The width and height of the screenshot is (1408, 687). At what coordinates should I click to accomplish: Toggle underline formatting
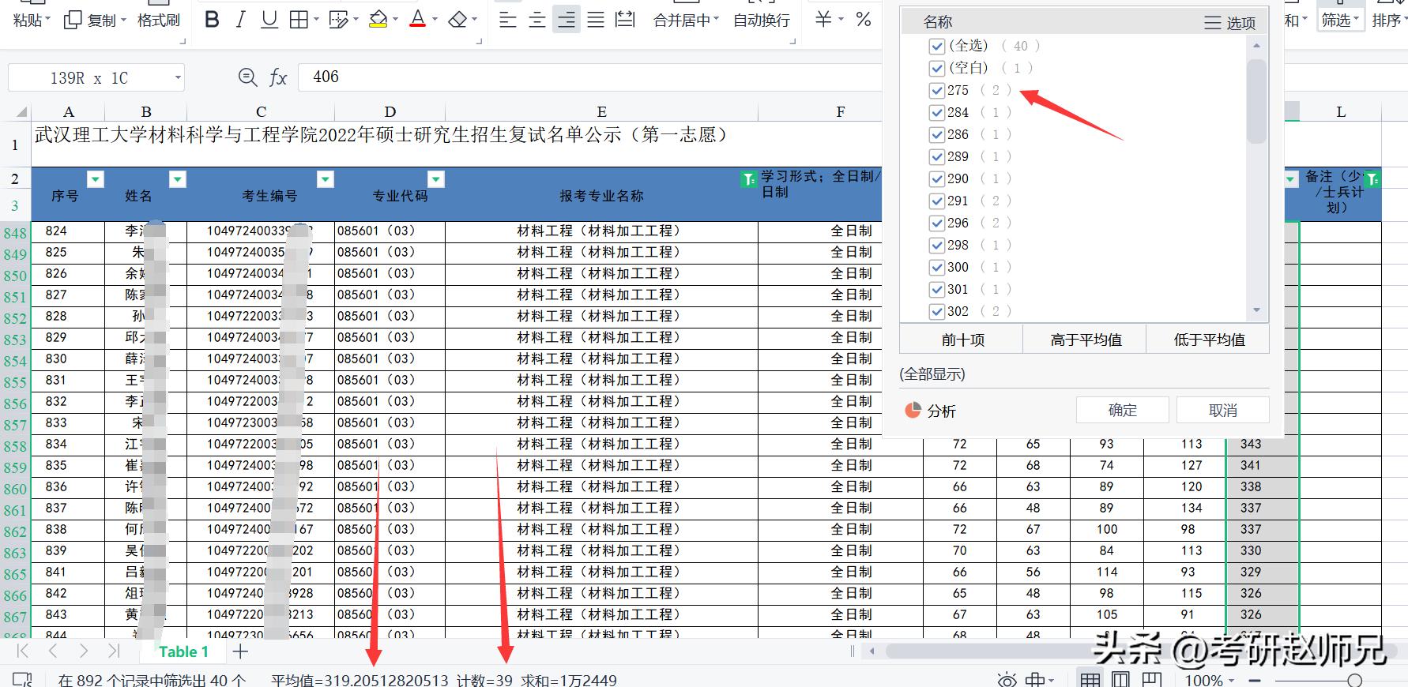pyautogui.click(x=269, y=20)
